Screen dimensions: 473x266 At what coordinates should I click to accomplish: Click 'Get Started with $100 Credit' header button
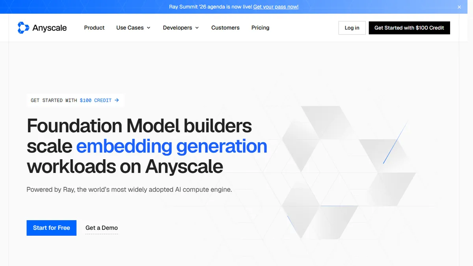pyautogui.click(x=409, y=28)
